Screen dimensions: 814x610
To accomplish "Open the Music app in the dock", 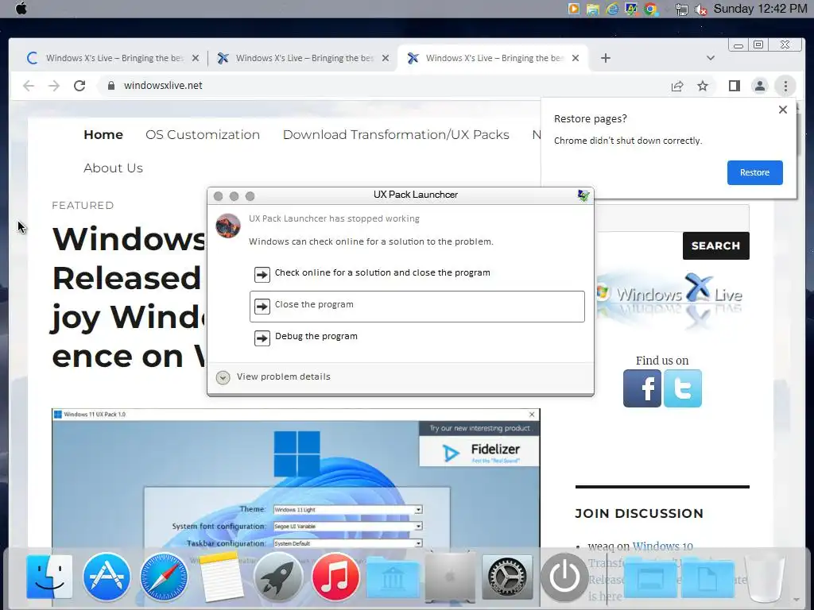I will point(335,577).
